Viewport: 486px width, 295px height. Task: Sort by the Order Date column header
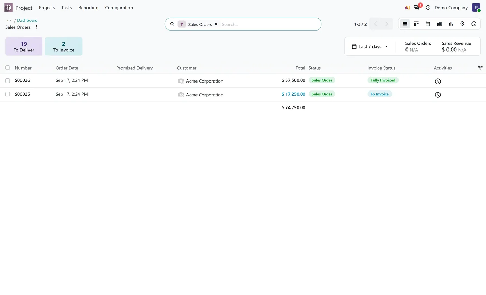click(67, 68)
